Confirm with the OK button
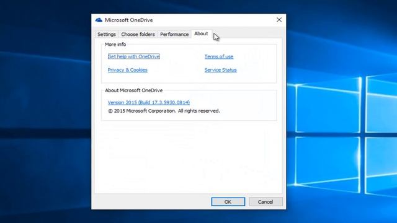 228,202
